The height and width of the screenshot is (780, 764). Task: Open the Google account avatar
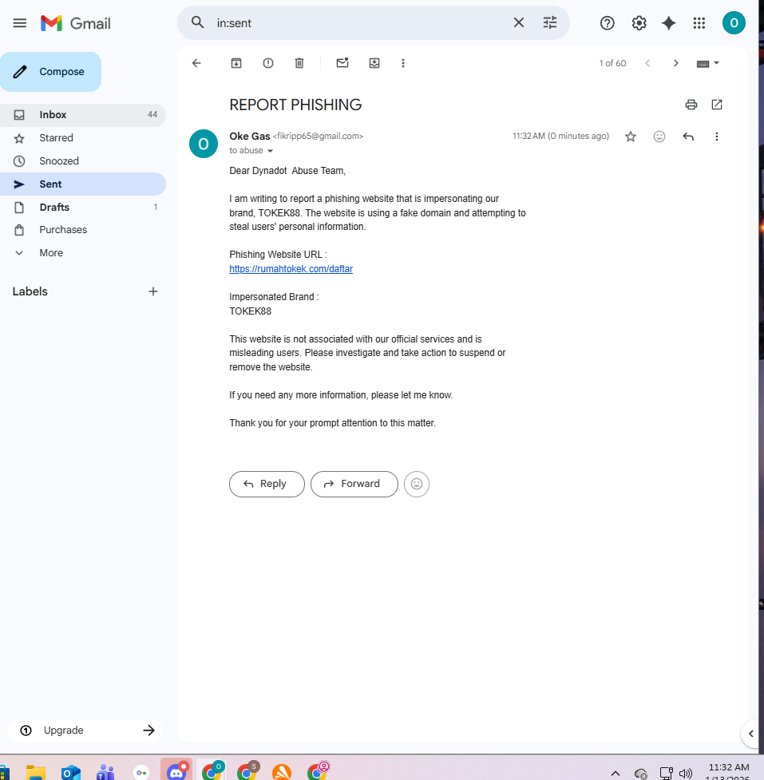tap(734, 23)
